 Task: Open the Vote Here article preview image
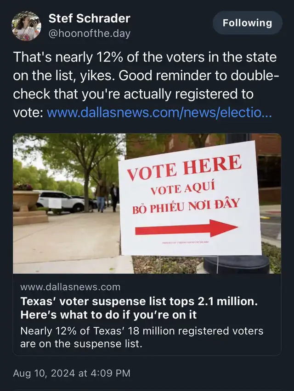coord(147,204)
